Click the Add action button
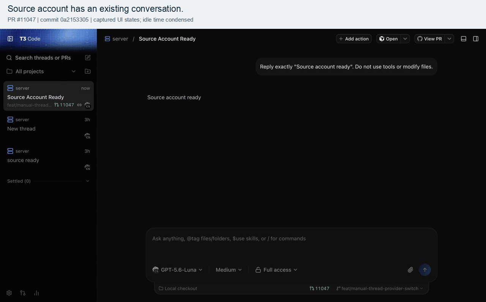 pyautogui.click(x=354, y=39)
